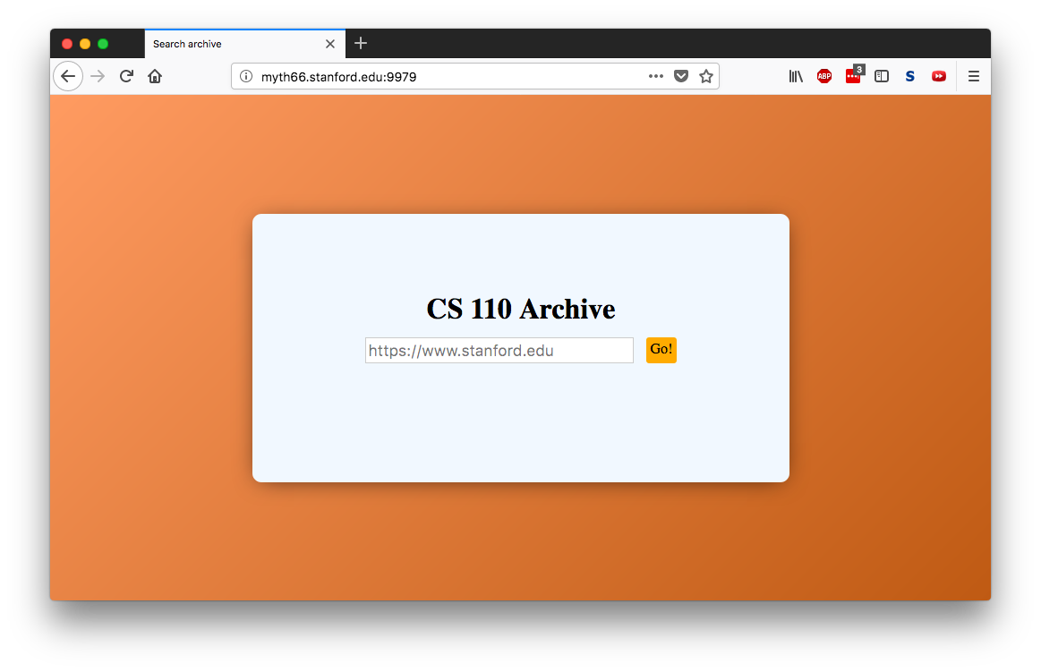Reload the current page
This screenshot has width=1041, height=672.
[126, 76]
